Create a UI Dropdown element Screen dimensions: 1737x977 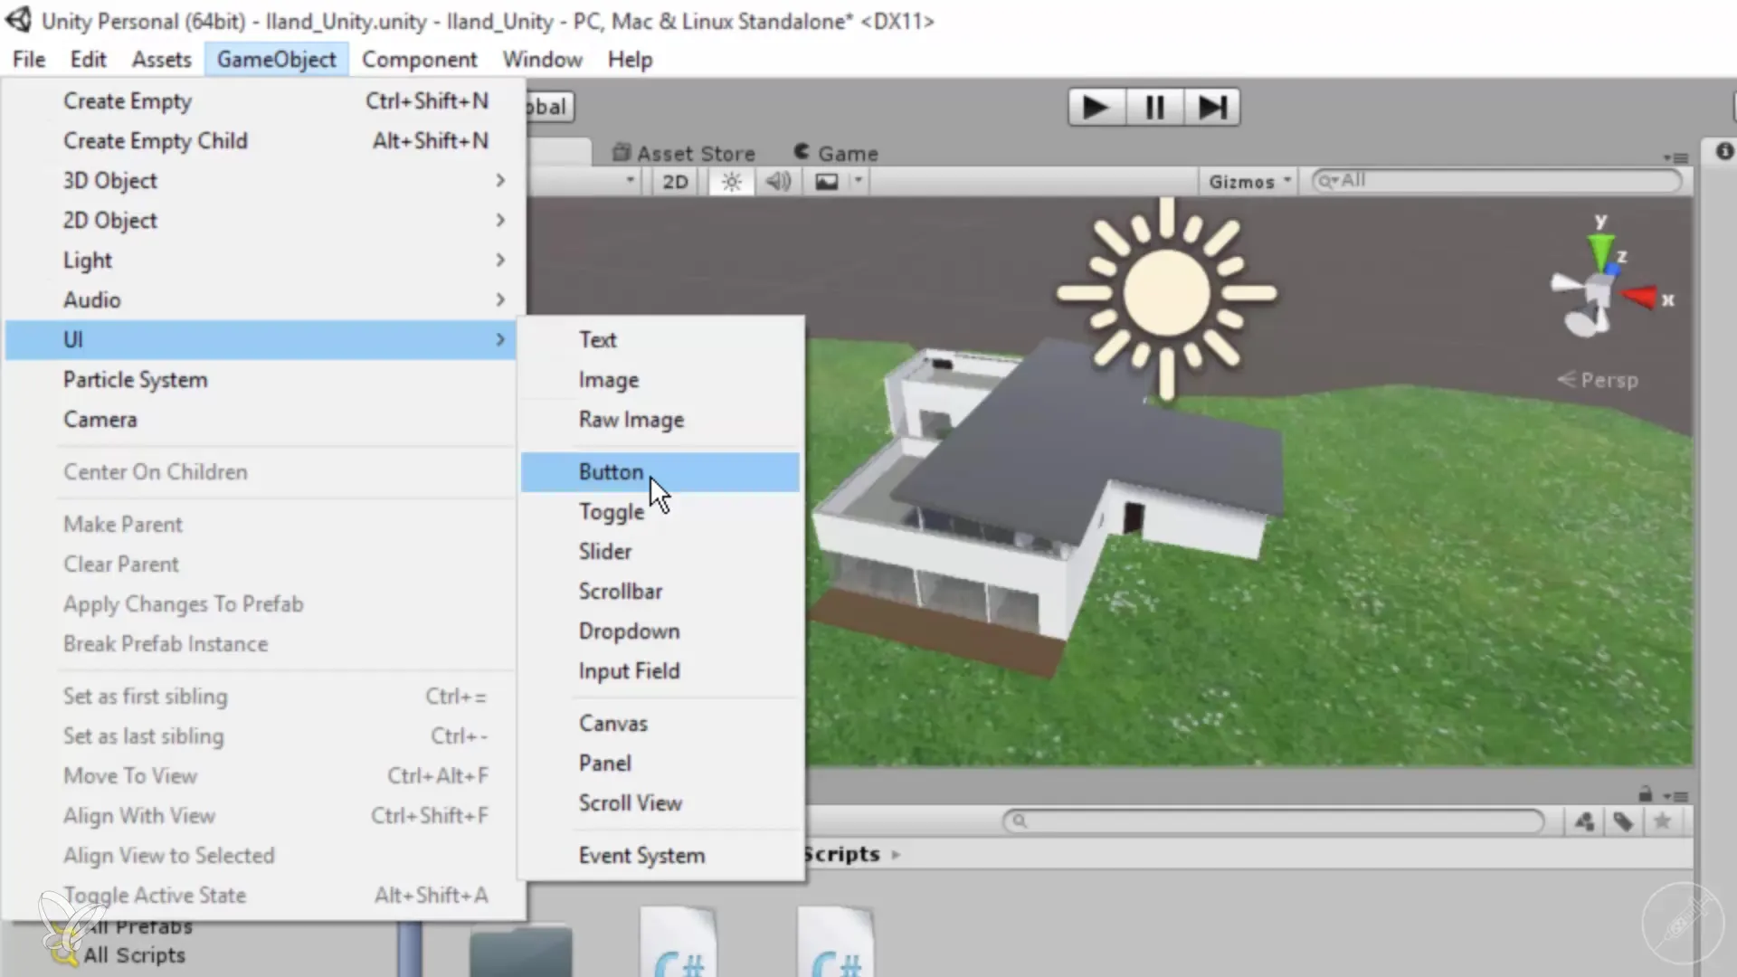pos(660,631)
